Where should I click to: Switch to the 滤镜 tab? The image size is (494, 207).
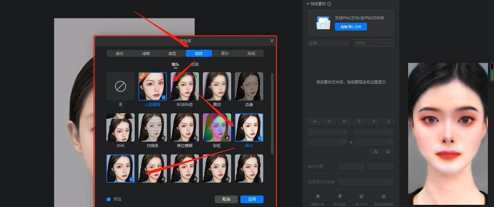point(146,53)
